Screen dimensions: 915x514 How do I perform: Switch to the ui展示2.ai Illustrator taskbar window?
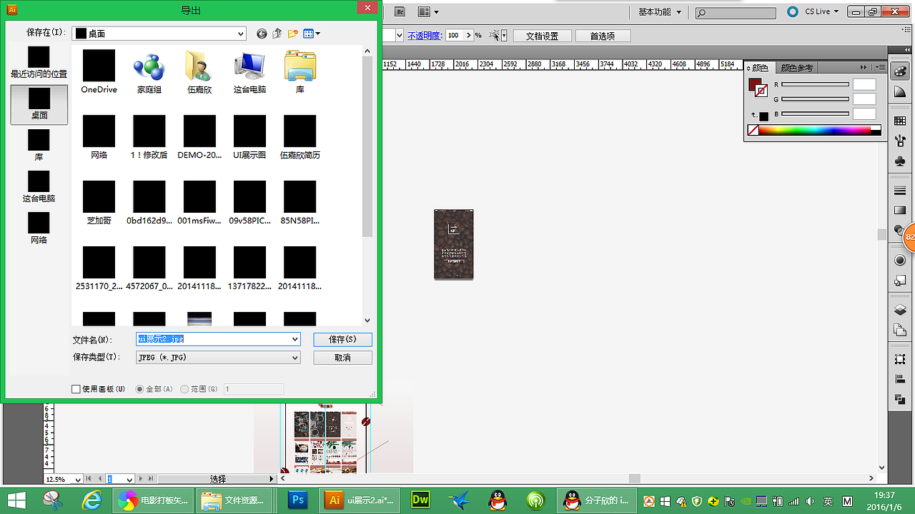pyautogui.click(x=360, y=500)
